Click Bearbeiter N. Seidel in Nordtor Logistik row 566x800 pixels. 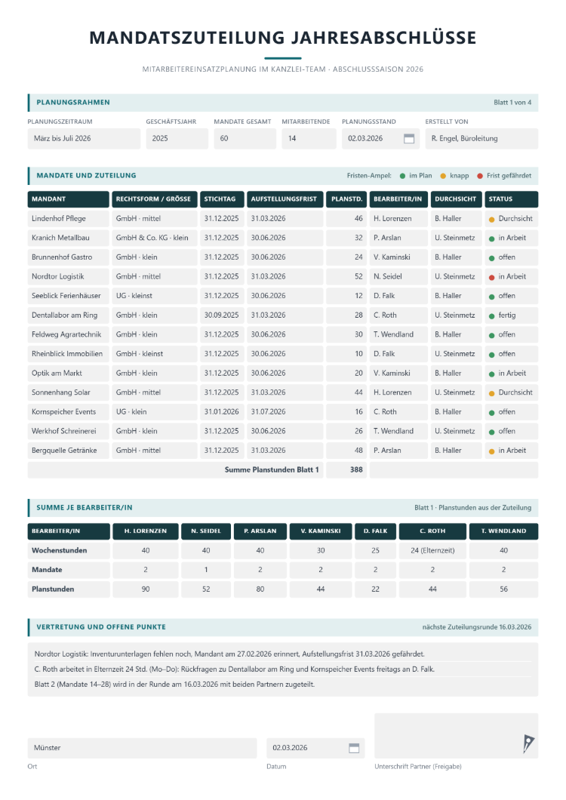tap(398, 276)
